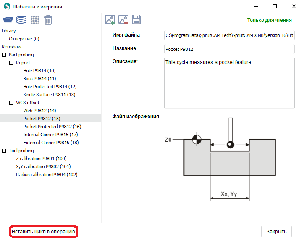Click the Название text field
The width and height of the screenshot is (304, 241).
coord(229,49)
